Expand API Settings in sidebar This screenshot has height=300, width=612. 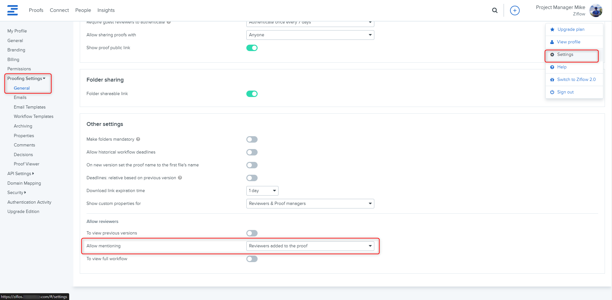[21, 173]
